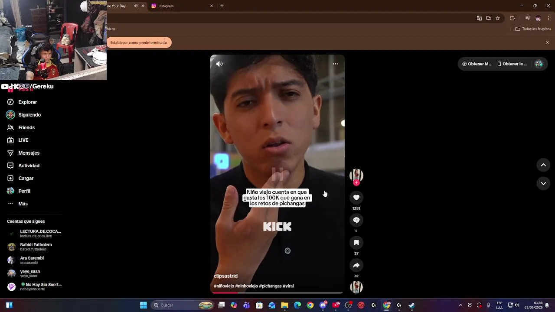Image resolution: width=555 pixels, height=312 pixels.
Task: Dismiss the default browser bar with X
Action: click(x=547, y=42)
